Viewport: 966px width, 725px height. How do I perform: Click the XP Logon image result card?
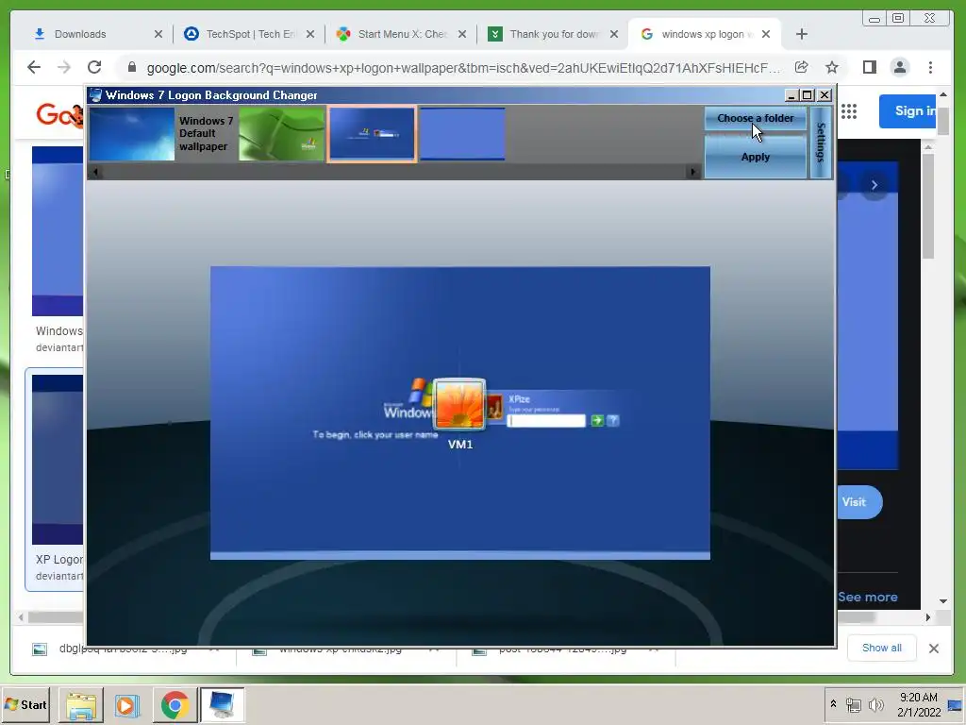tap(56, 480)
